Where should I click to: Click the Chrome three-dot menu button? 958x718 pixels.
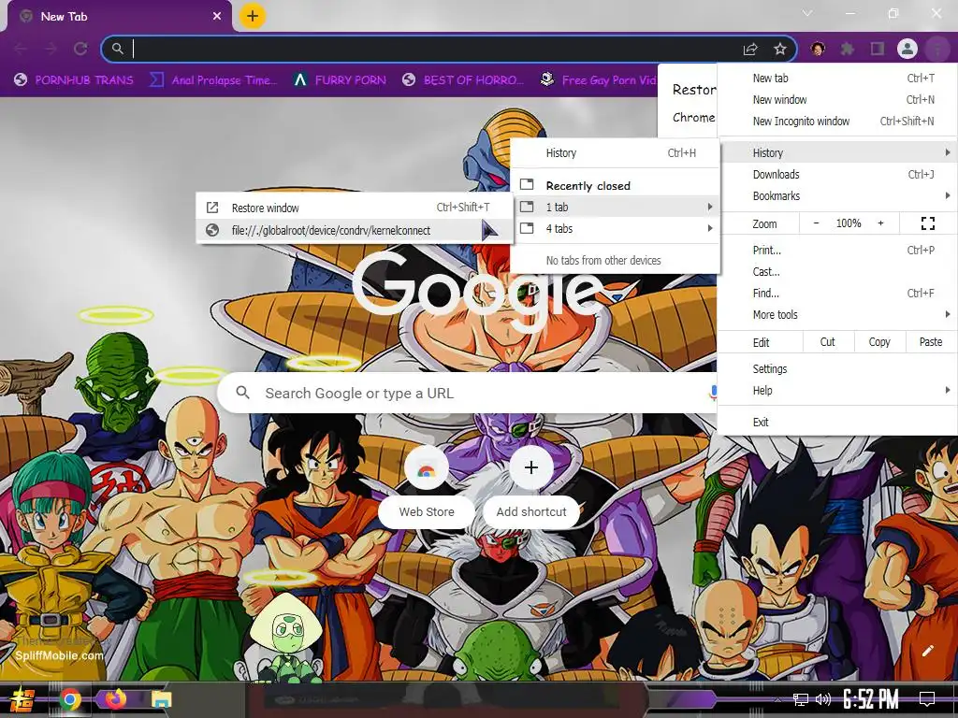tap(936, 49)
